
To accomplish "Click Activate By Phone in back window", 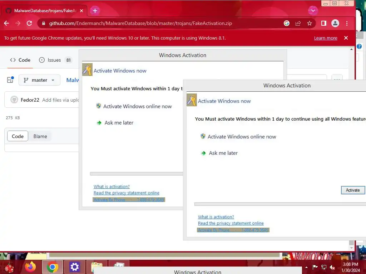I will (x=129, y=200).
